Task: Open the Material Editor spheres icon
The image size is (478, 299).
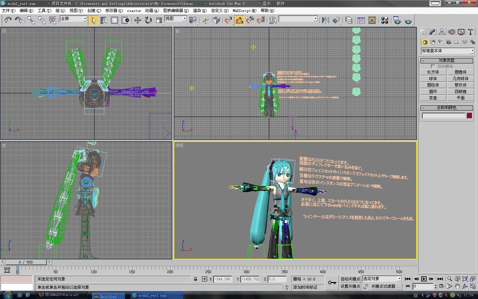Action: pos(384,20)
